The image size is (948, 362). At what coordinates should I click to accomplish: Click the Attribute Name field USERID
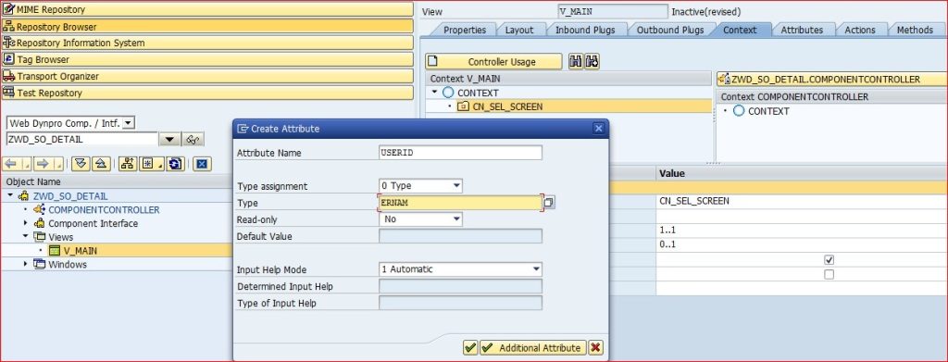[x=460, y=153]
